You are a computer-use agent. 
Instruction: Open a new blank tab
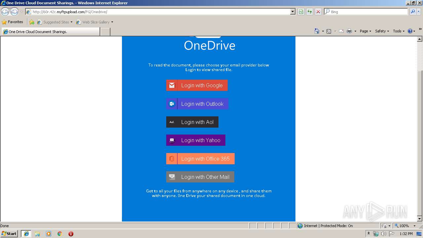point(105,32)
